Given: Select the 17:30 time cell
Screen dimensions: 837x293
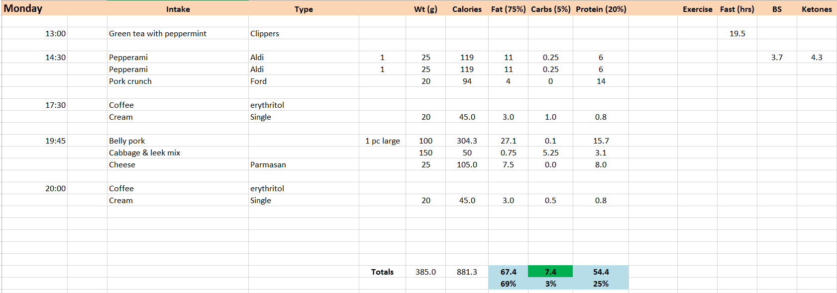Looking at the screenshot, I should click(x=34, y=105).
